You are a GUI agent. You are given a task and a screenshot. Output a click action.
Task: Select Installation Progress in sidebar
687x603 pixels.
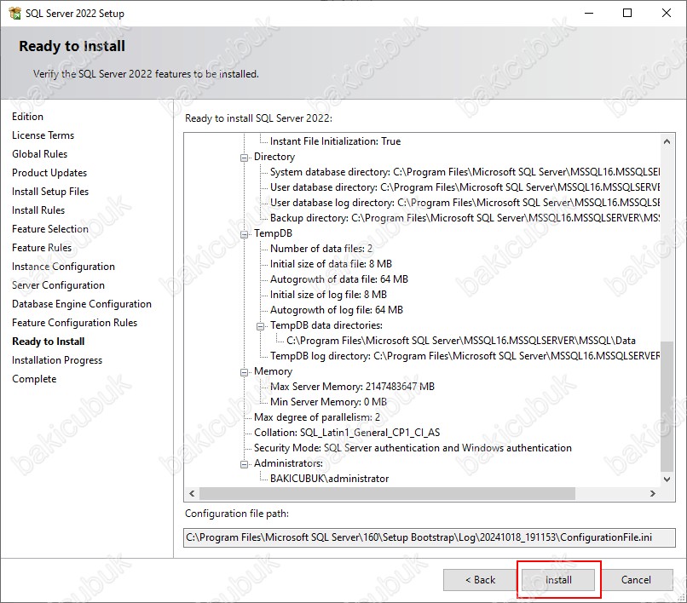point(57,360)
